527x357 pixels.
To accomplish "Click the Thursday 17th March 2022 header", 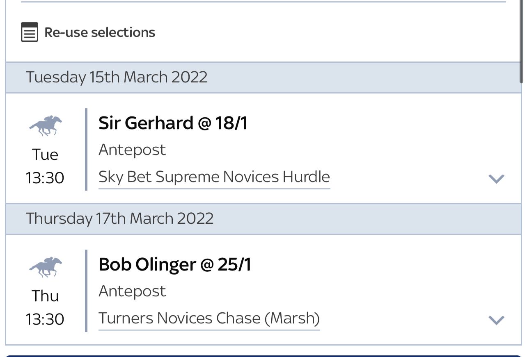I will coord(119,218).
